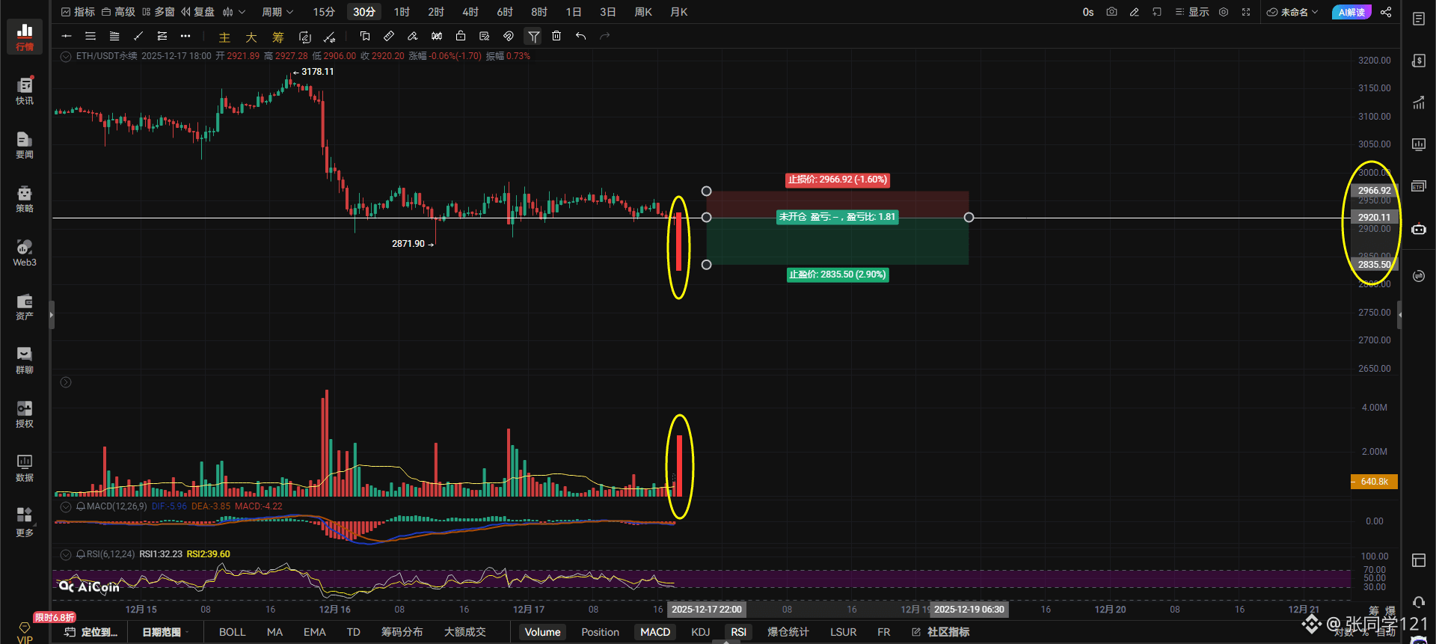Click the 指标 indicators button
Screen dimensions: 1436x644
(x=78, y=12)
